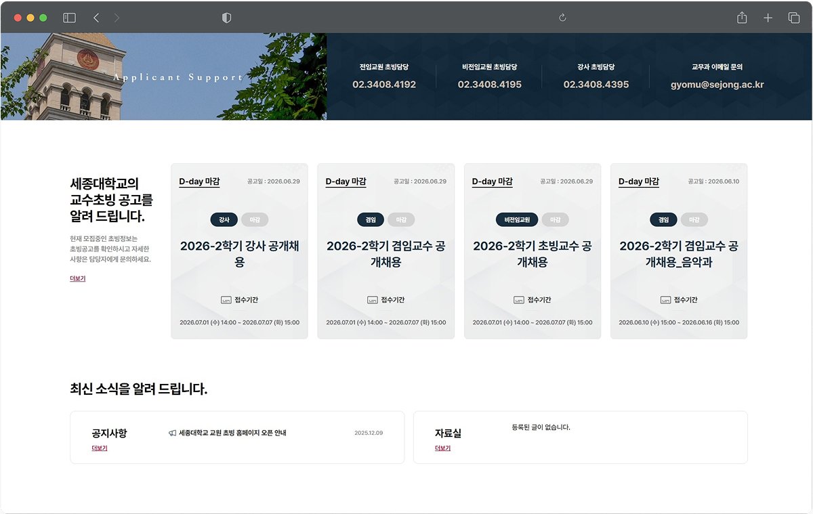This screenshot has height=514, width=813.
Task: Open 더보기 link under recruitment intro
Action: (77, 278)
